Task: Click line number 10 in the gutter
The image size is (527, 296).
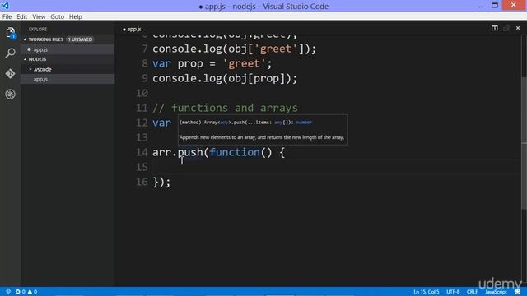Action: pyautogui.click(x=142, y=93)
